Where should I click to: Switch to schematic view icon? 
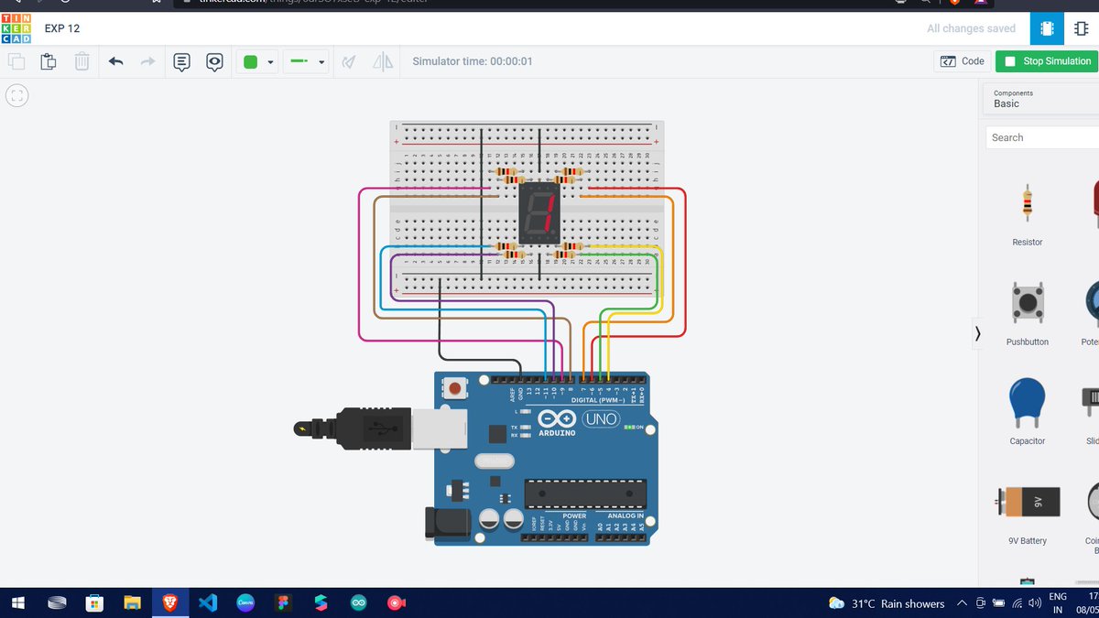1082,28
